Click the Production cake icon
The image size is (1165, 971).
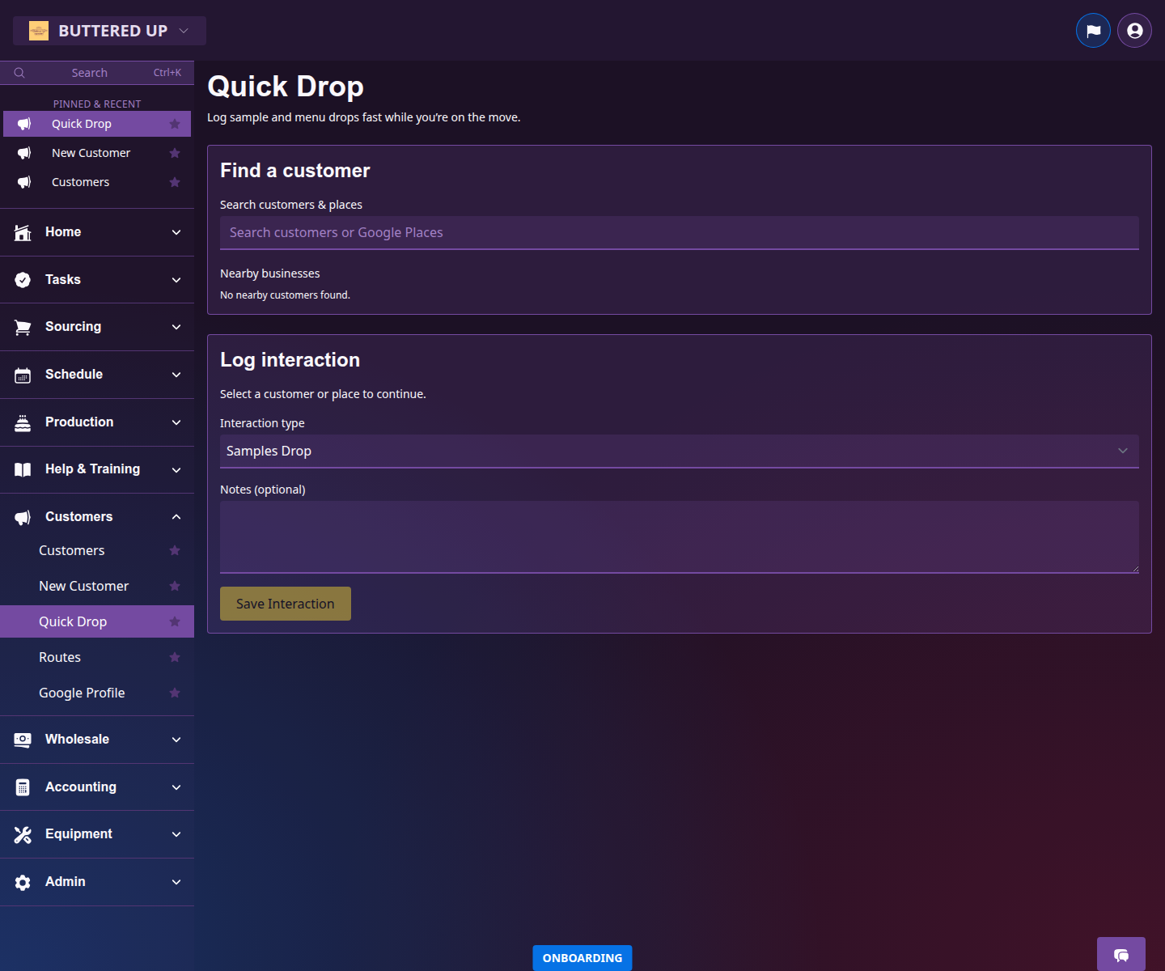[22, 422]
